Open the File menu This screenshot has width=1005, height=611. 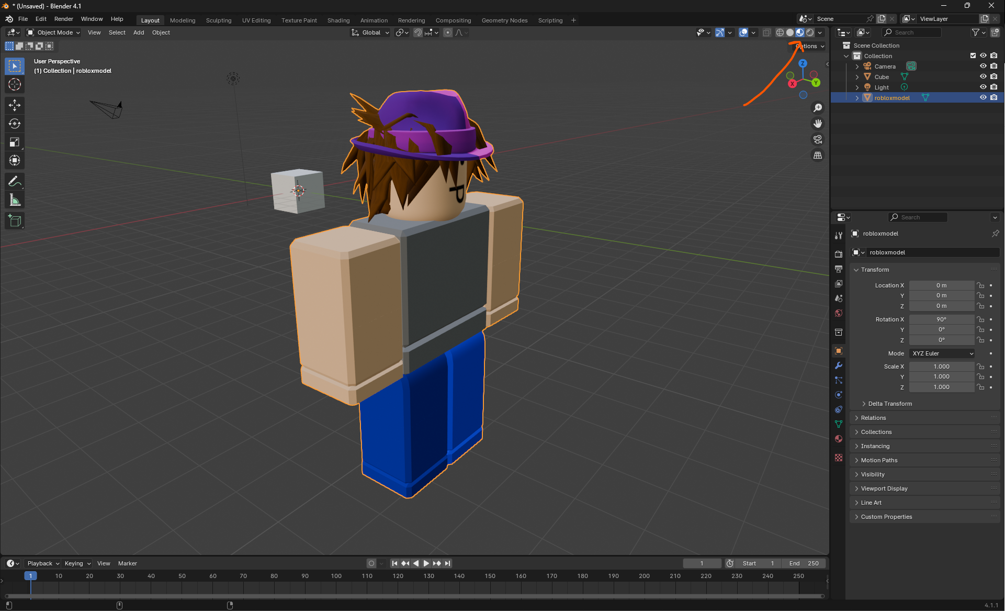pyautogui.click(x=23, y=19)
